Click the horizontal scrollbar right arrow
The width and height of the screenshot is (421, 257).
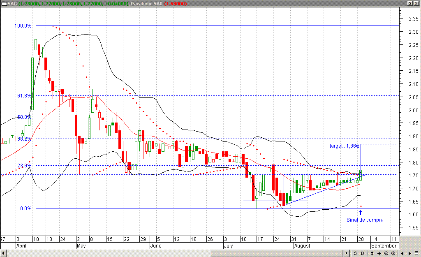point(347,253)
